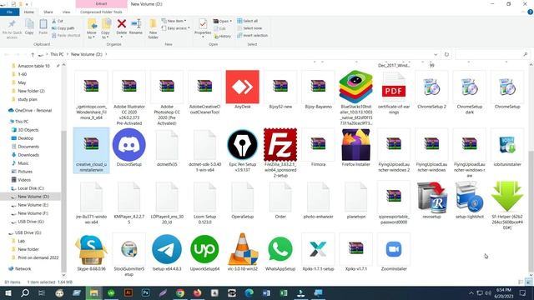Click the Refresh button by address bar

[x=446, y=54]
